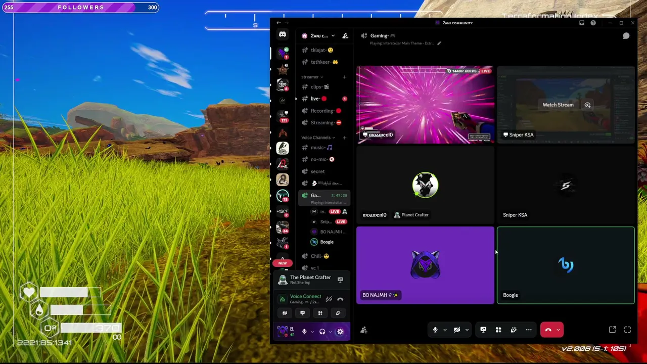Open disconnect options chevron in call bar
Screen dimensions: 647x364
pyautogui.click(x=558, y=330)
